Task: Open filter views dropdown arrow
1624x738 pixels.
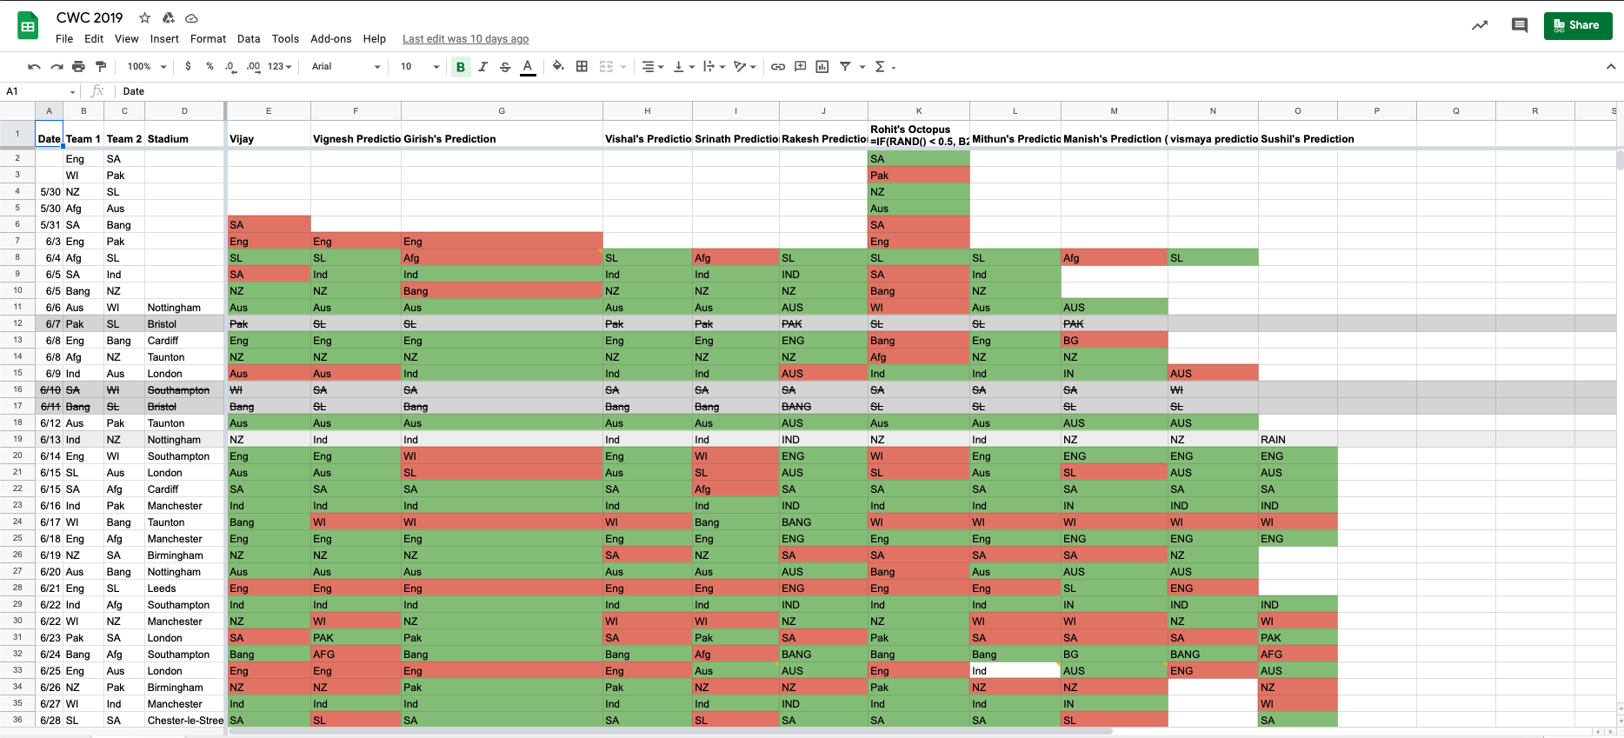Action: coord(862,67)
